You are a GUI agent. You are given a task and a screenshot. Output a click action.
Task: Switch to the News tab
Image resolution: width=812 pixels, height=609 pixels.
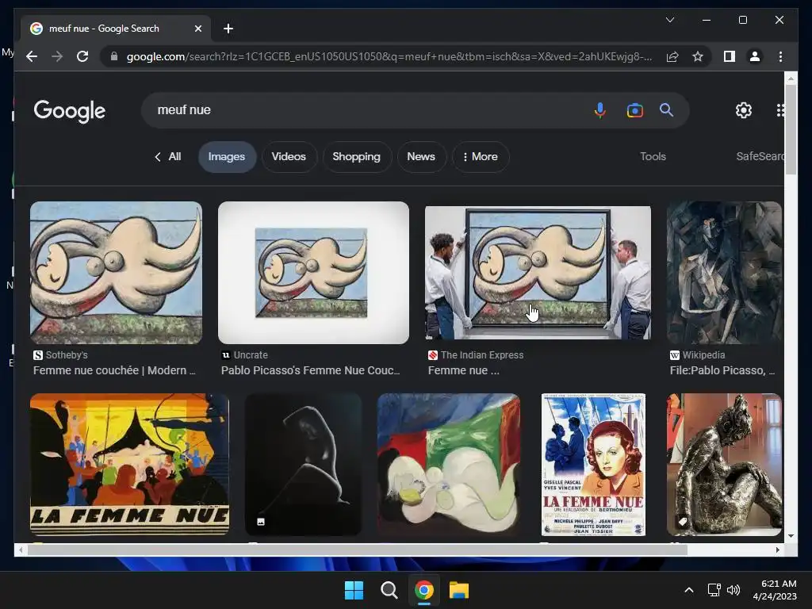point(420,156)
